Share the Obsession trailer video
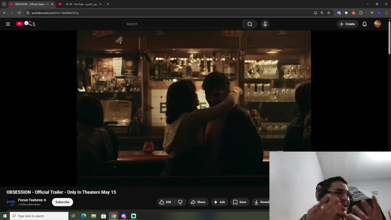Screen dimensions: 391x220 click(x=198, y=202)
